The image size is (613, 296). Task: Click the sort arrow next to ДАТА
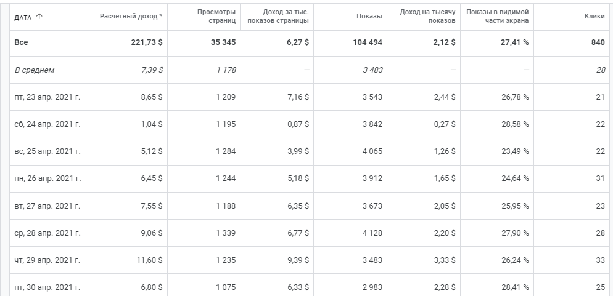click(x=40, y=17)
